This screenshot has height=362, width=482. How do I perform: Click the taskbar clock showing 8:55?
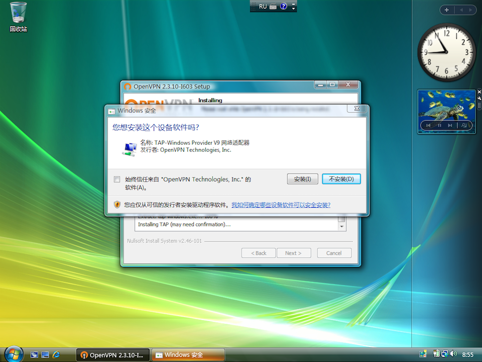click(468, 354)
